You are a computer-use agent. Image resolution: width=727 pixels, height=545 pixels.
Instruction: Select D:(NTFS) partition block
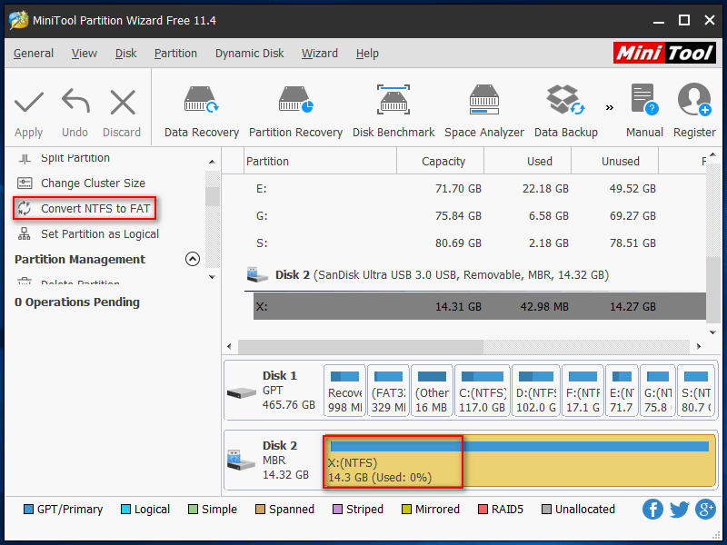pyautogui.click(x=536, y=391)
